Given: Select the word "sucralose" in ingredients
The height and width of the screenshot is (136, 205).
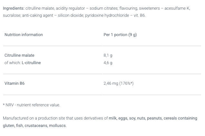Looking at the screenshot, I should point(12,15).
